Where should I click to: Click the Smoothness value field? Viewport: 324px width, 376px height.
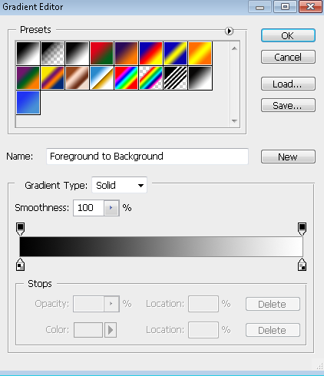click(x=88, y=208)
